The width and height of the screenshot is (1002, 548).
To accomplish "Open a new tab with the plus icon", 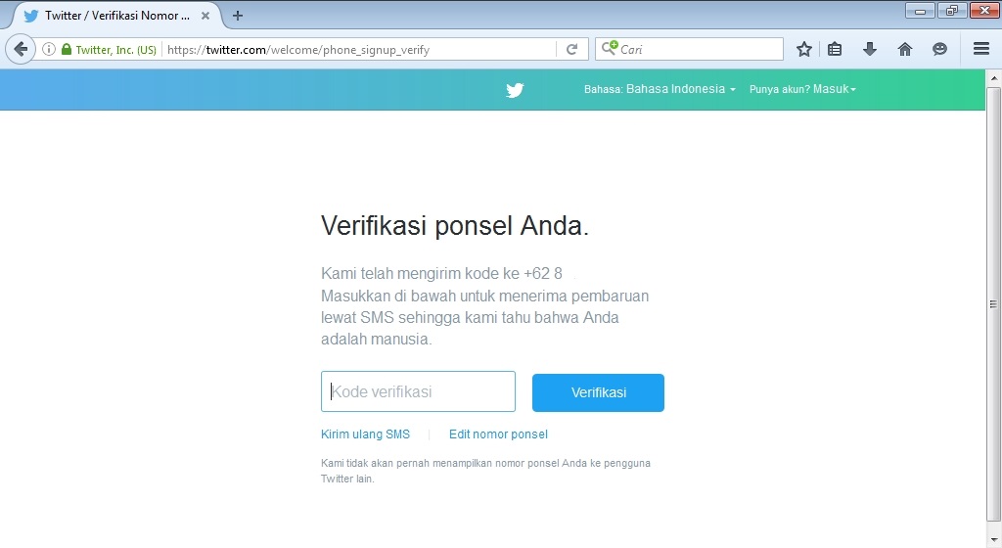I will click(238, 16).
